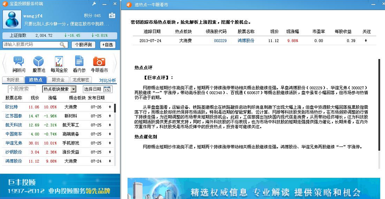Click the plus icon in 江苏国泰 row
385x199 pixels.
[110, 116]
